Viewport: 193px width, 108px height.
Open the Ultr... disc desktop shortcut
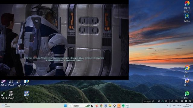(187, 82)
